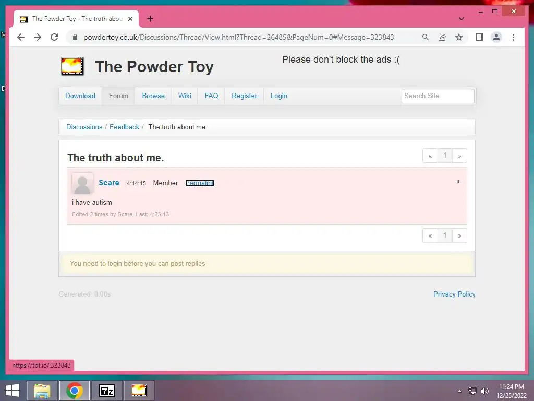Viewport: 534px width, 401px height.
Task: Open the Privacy Policy link
Action: (454, 294)
